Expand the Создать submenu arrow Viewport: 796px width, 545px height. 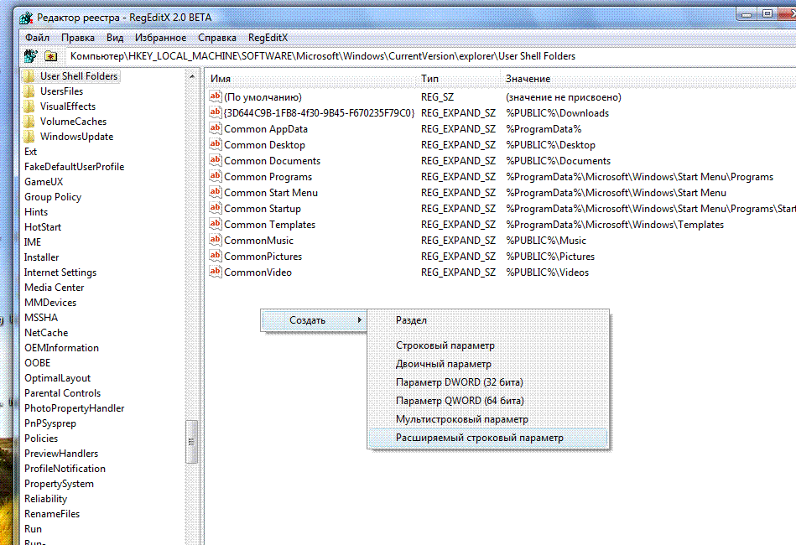tap(360, 320)
